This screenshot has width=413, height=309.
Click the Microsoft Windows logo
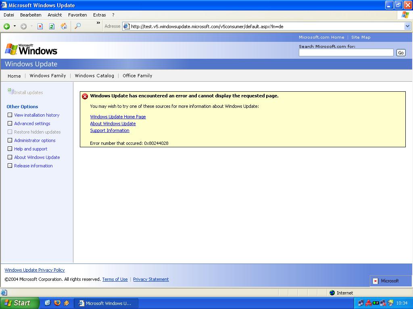pos(31,49)
